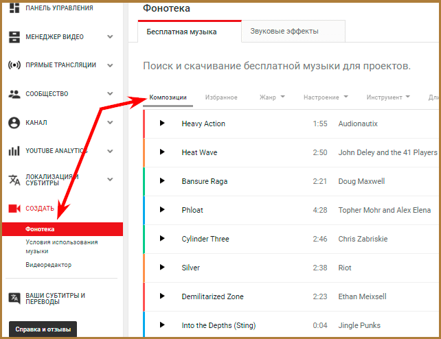Screen dimensions: 441x339
Task: Expand the Канал section
Action: point(110,122)
